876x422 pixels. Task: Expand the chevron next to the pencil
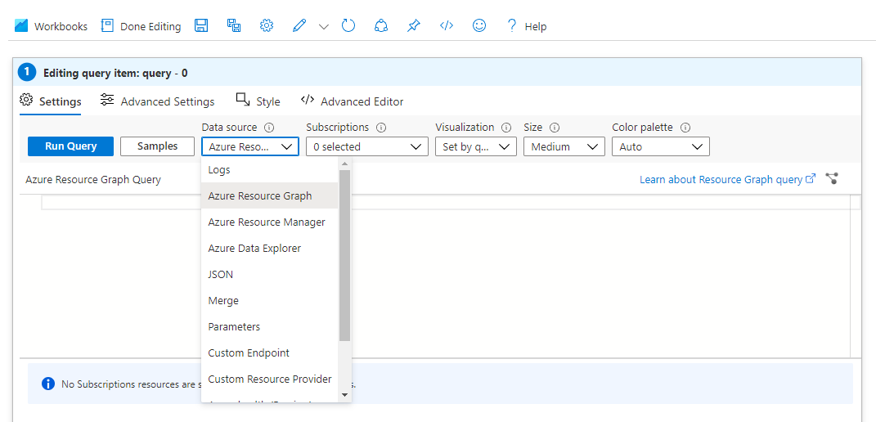pyautogui.click(x=324, y=26)
